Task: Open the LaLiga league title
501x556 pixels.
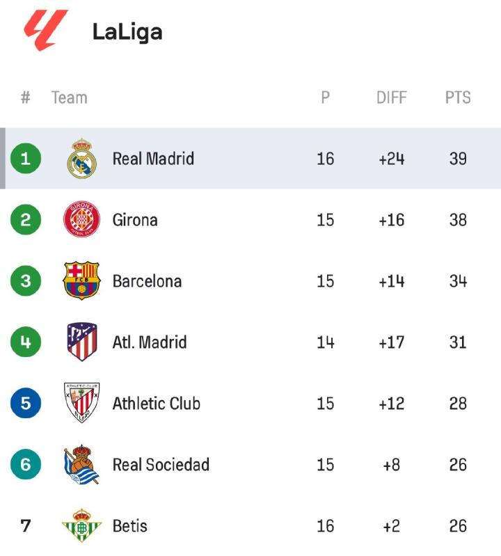Action: click(x=127, y=32)
